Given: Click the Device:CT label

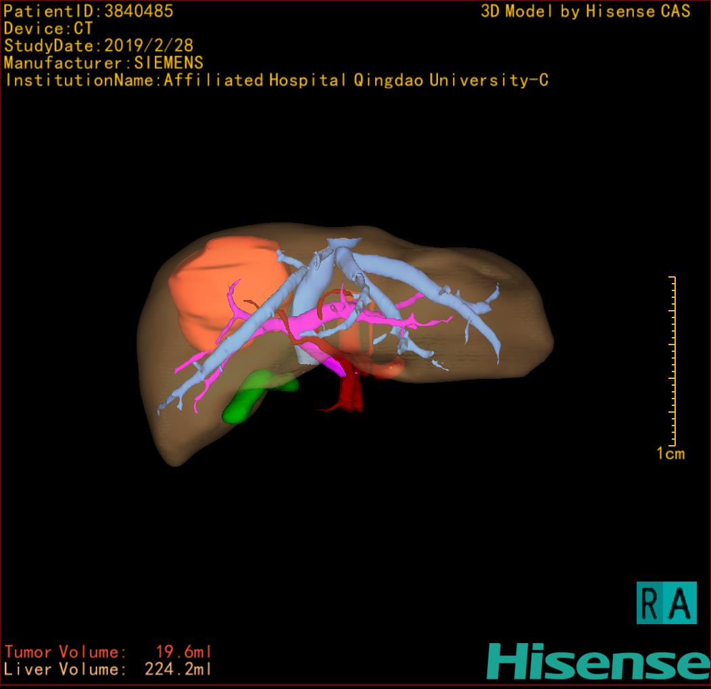Looking at the screenshot, I should click(x=48, y=28).
